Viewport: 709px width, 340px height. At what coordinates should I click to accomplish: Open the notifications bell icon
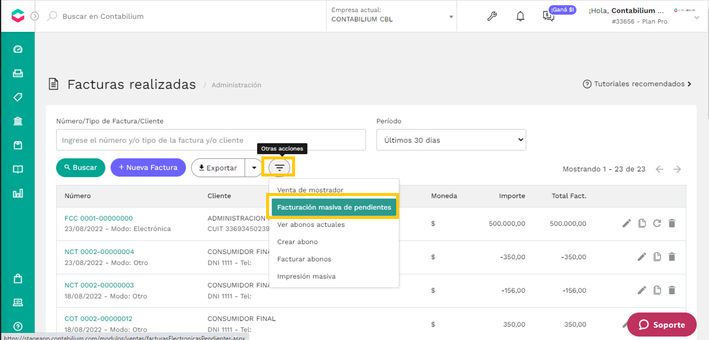coord(520,17)
